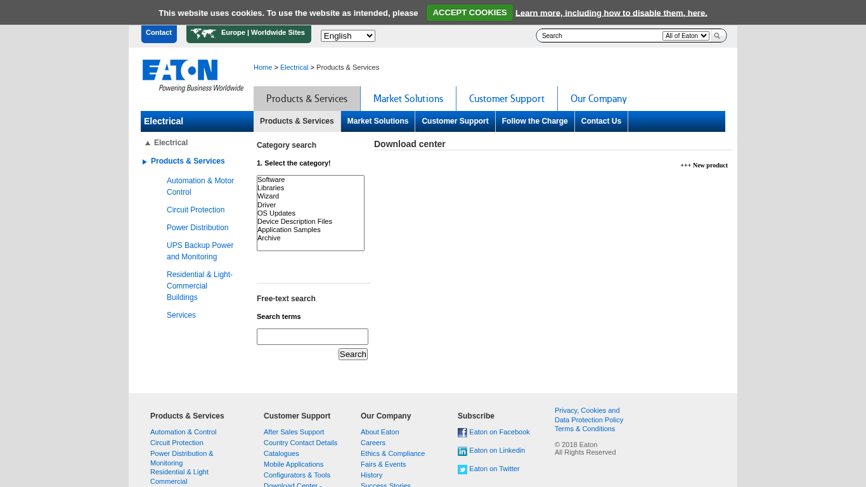Image resolution: width=866 pixels, height=487 pixels.
Task: Go to Home breadcrumb link
Action: pos(262,67)
